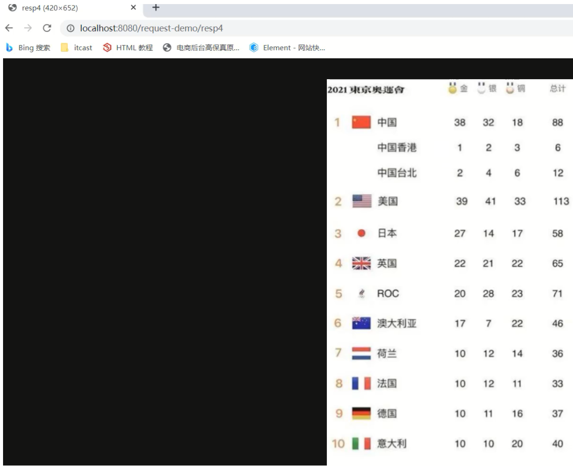Click the United Kingdom flag
This screenshot has height=466, width=573.
point(361,263)
